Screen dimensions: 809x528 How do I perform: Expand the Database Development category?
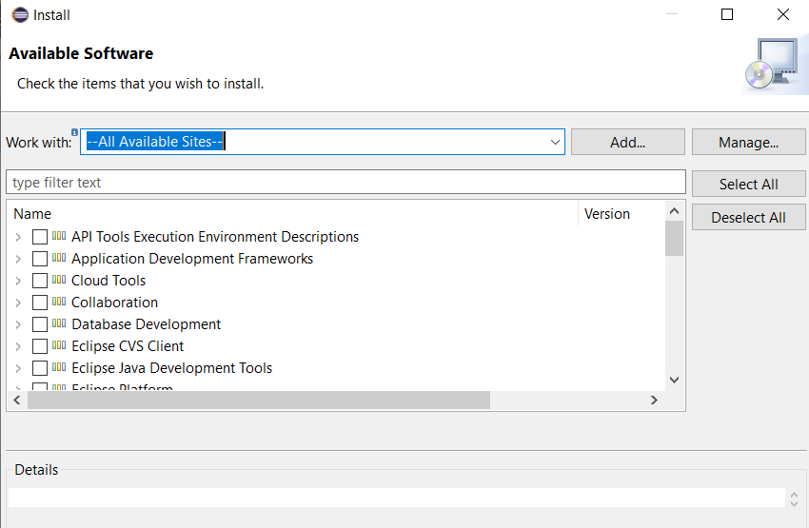pyautogui.click(x=18, y=324)
